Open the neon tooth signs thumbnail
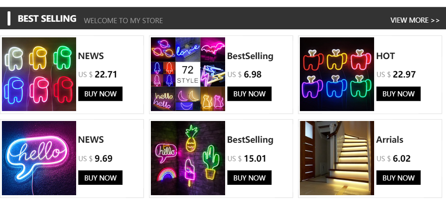Viewport: 446px width, 207px height. coord(337,74)
